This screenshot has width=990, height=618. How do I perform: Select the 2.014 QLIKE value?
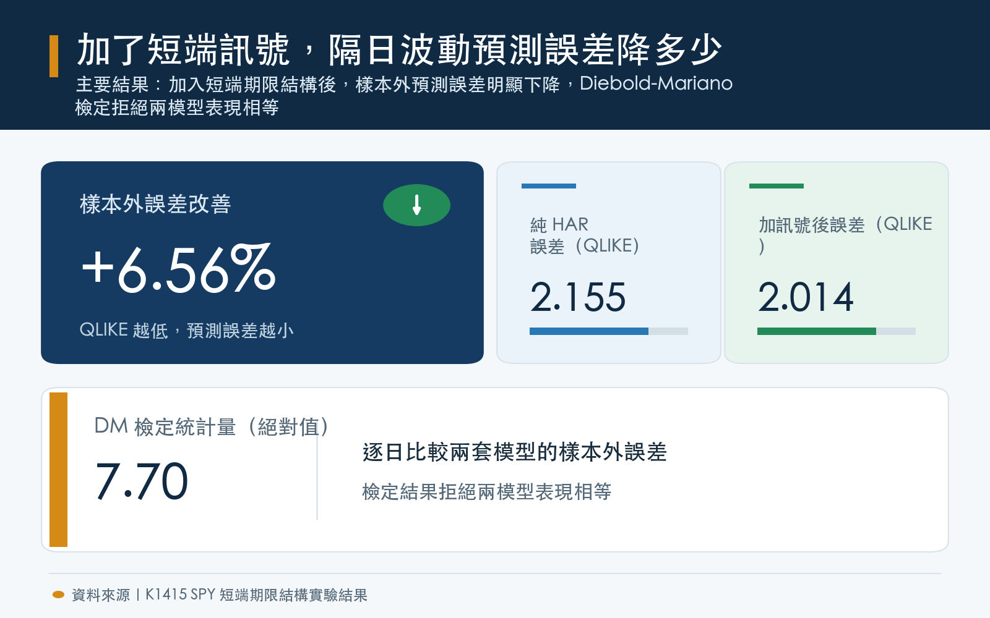(806, 297)
